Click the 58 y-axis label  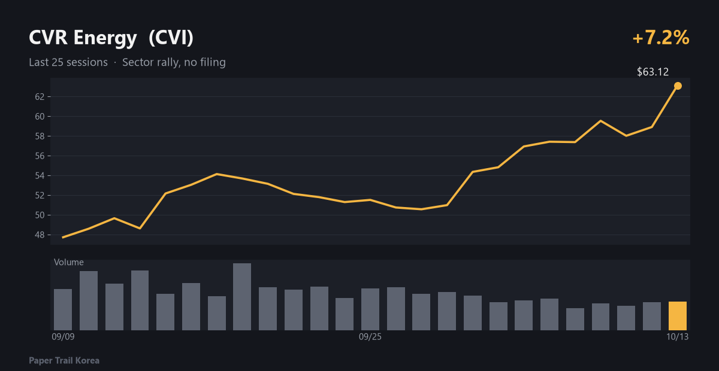(x=40, y=136)
